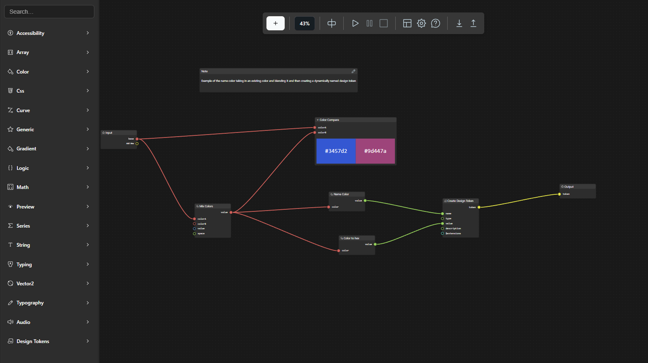The width and height of the screenshot is (648, 363).
Task: Open the Typography section in the sidebar
Action: pyautogui.click(x=49, y=302)
